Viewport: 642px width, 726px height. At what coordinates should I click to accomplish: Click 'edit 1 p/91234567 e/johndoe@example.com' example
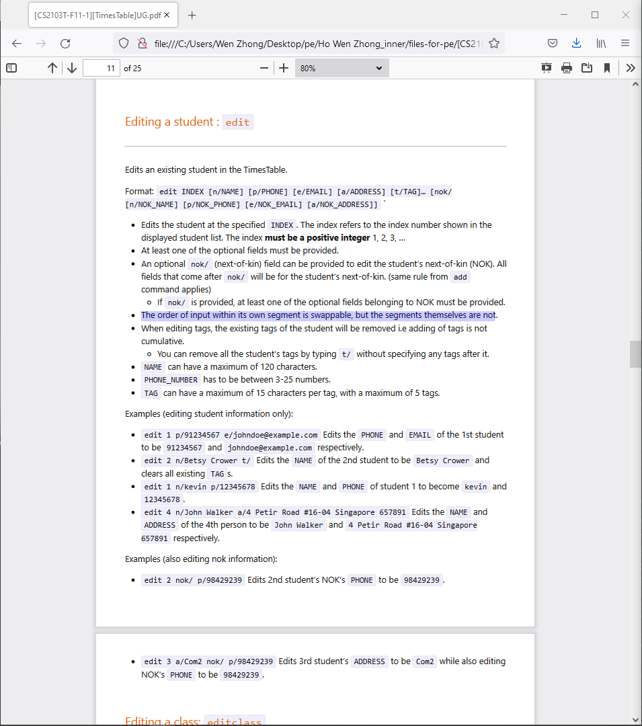pos(231,435)
